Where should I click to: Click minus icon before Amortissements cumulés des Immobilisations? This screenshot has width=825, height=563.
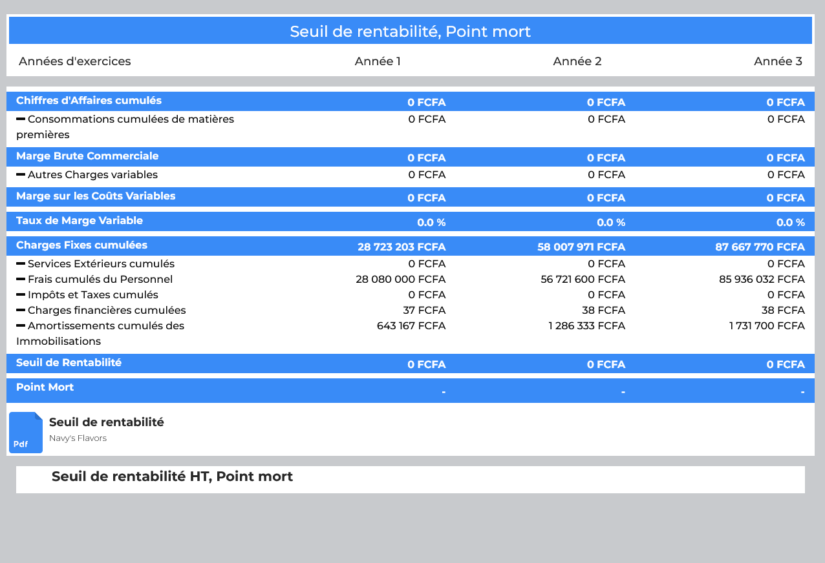coord(21,325)
